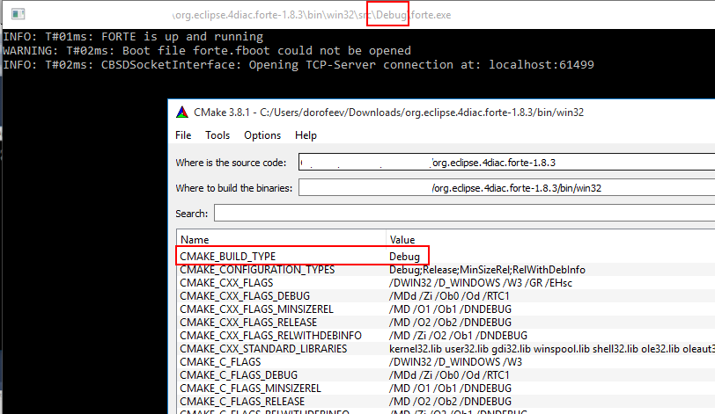Open the Help menu in CMake
This screenshot has width=715, height=414.
click(x=306, y=135)
